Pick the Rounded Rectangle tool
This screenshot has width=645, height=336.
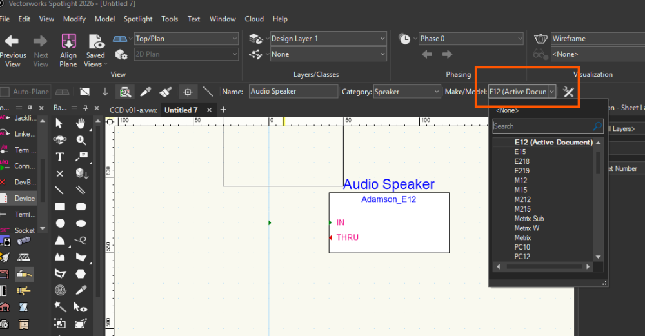[x=81, y=207]
